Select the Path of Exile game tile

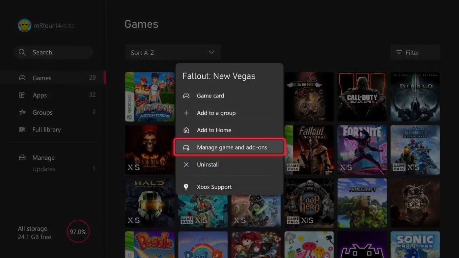point(415,203)
